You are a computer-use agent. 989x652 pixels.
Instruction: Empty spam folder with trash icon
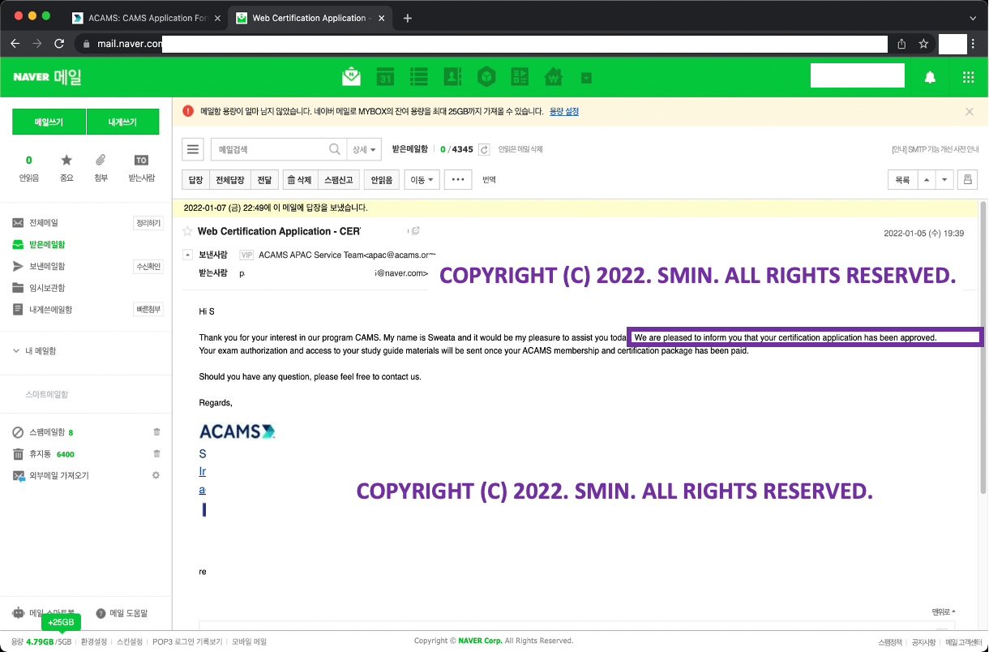[156, 432]
